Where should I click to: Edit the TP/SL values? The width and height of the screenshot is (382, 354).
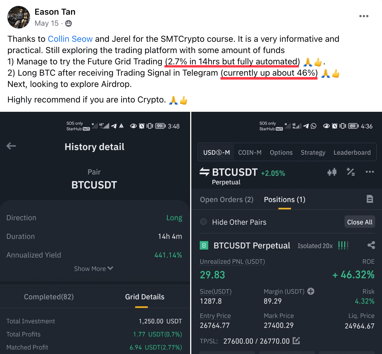(296, 341)
